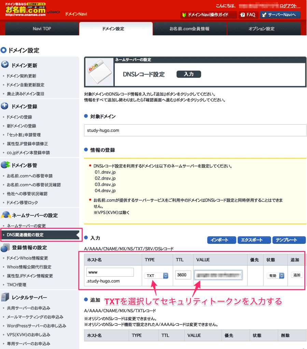
Task: Switch to the オプション設定 tab
Action: [x=264, y=29]
